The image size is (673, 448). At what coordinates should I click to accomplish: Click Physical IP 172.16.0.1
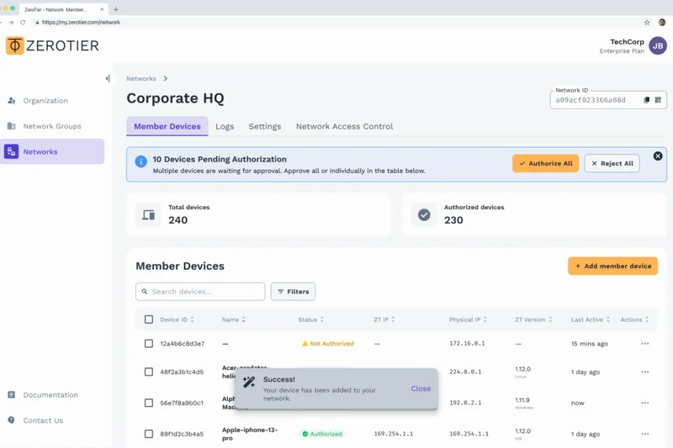[x=467, y=344]
